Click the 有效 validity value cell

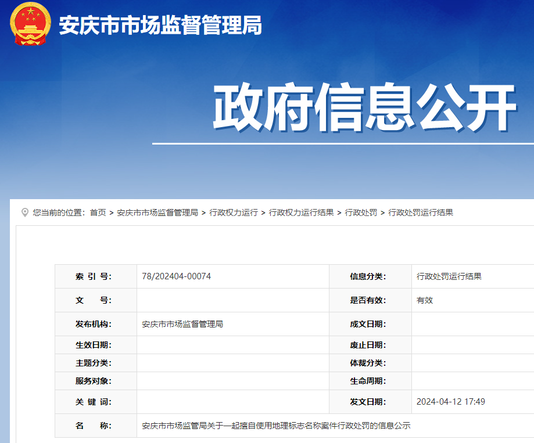point(425,300)
